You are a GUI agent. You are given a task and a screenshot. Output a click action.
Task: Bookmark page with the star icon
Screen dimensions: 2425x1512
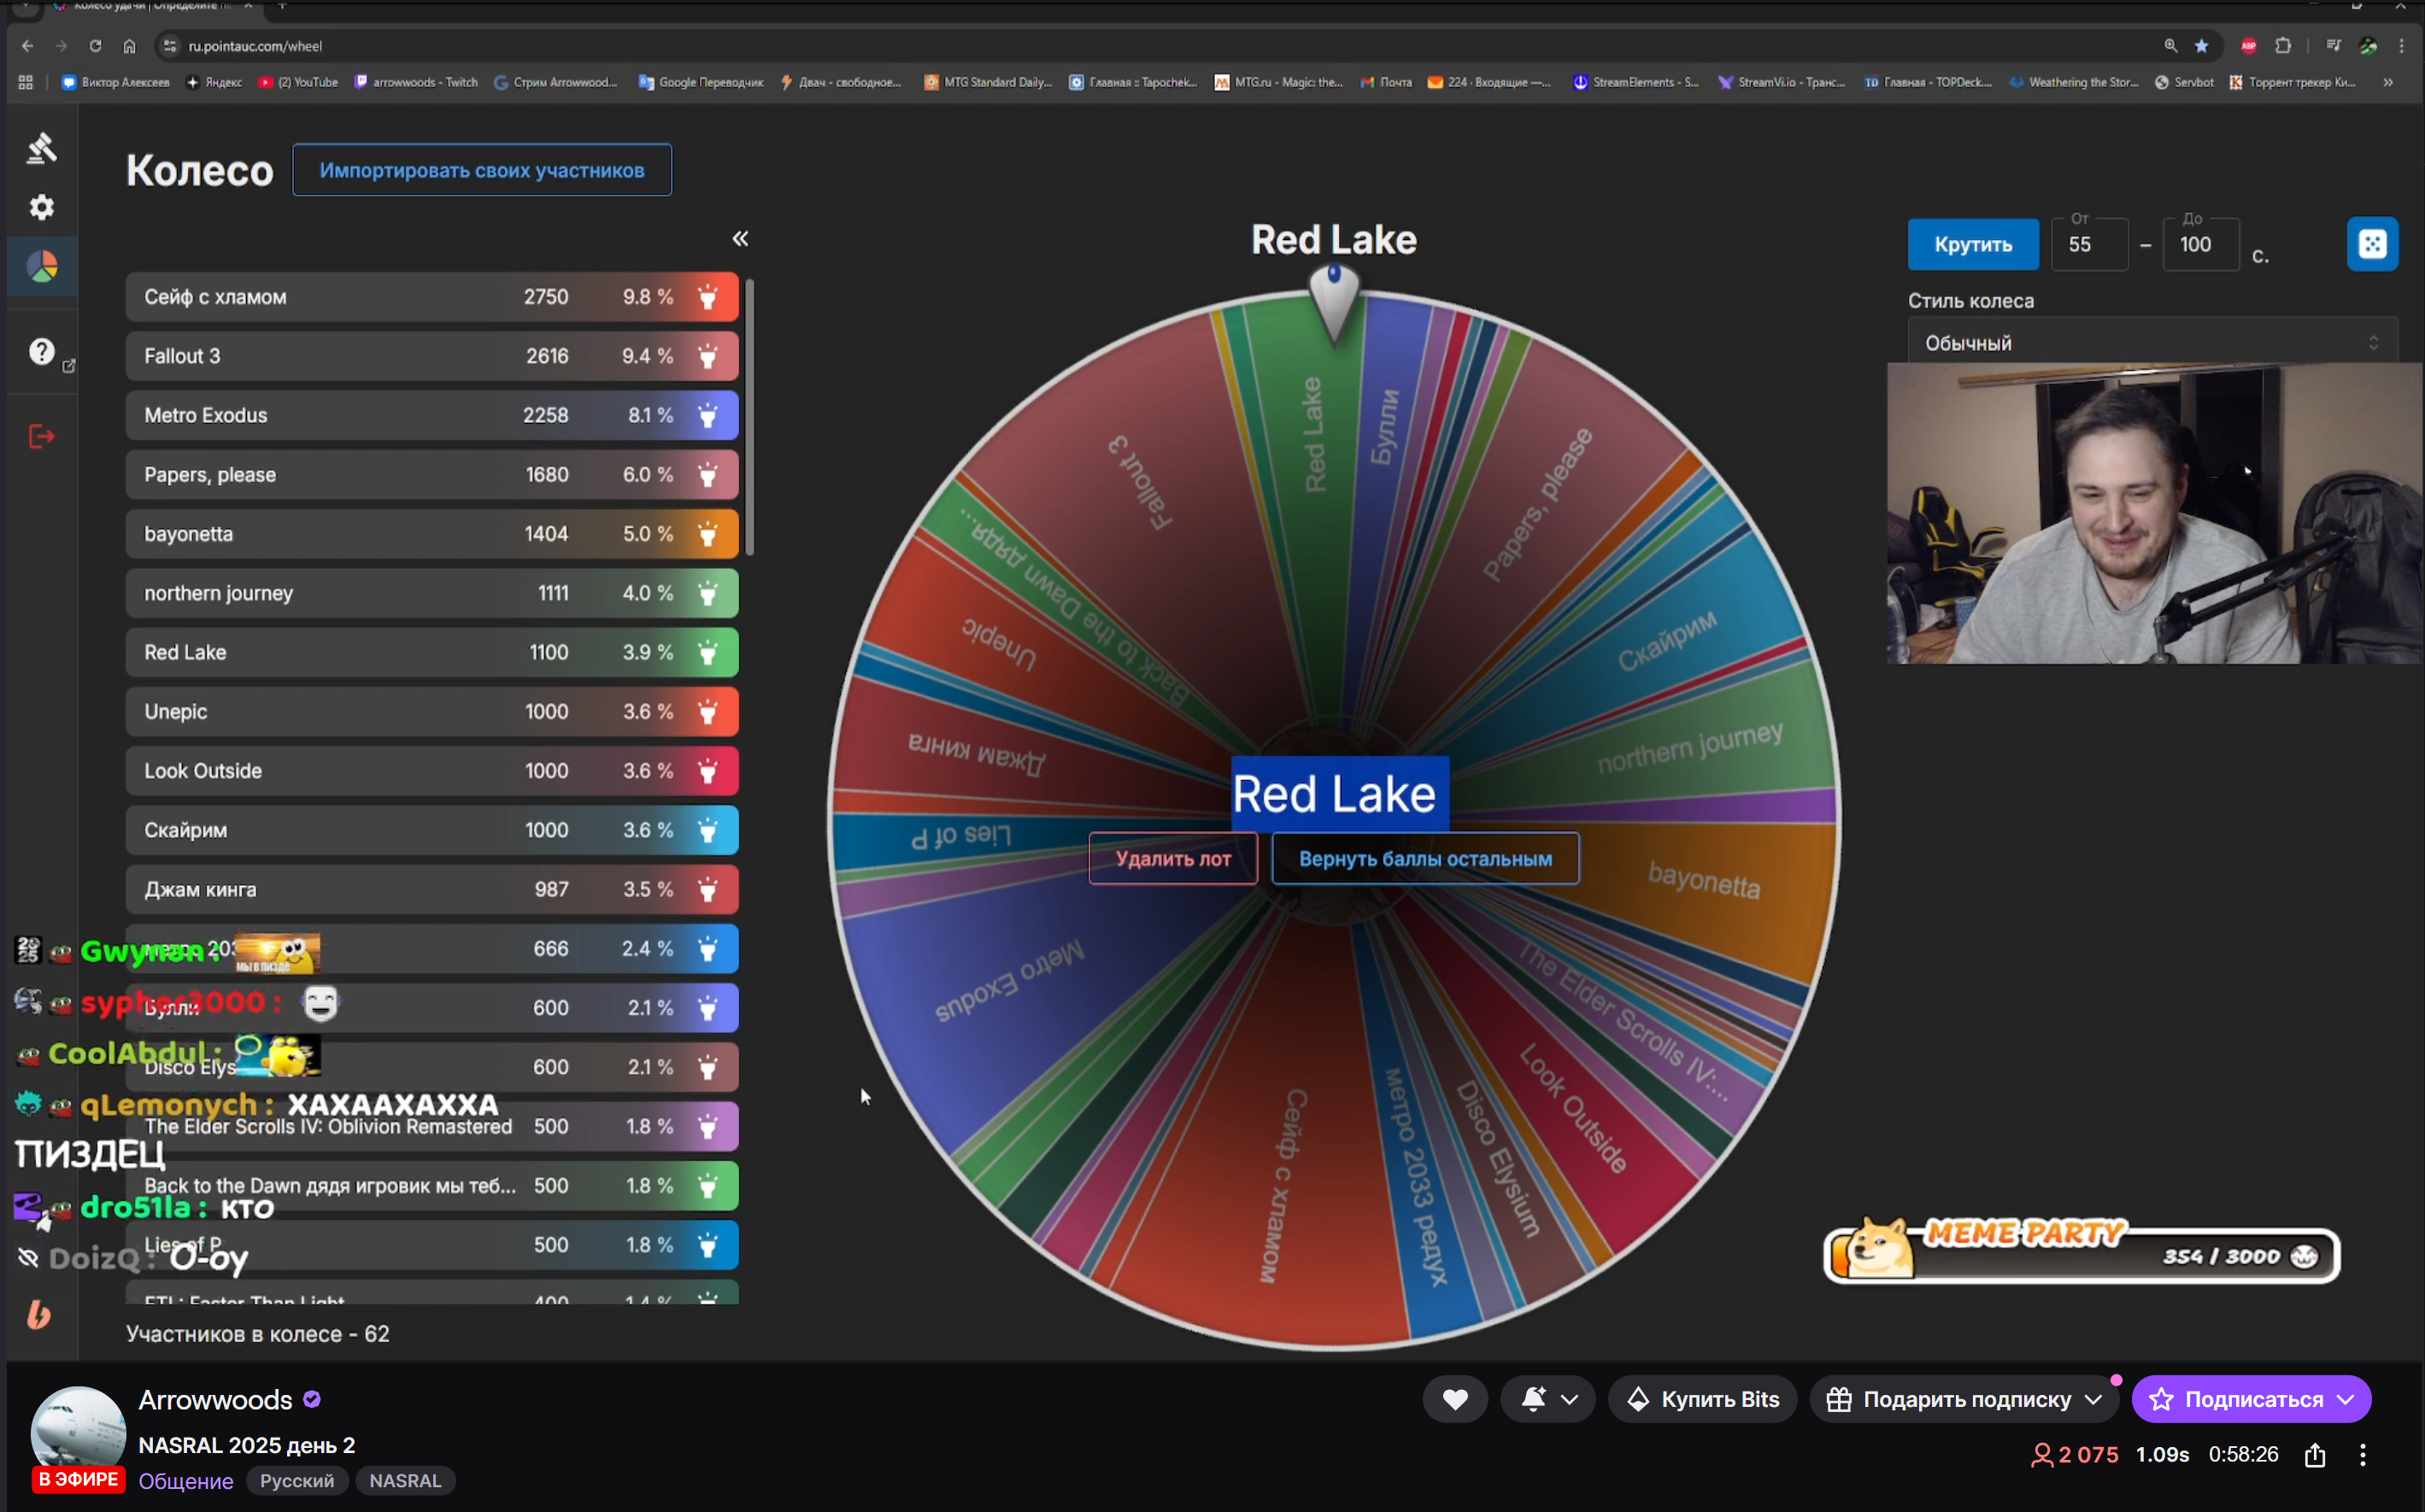point(2201,46)
